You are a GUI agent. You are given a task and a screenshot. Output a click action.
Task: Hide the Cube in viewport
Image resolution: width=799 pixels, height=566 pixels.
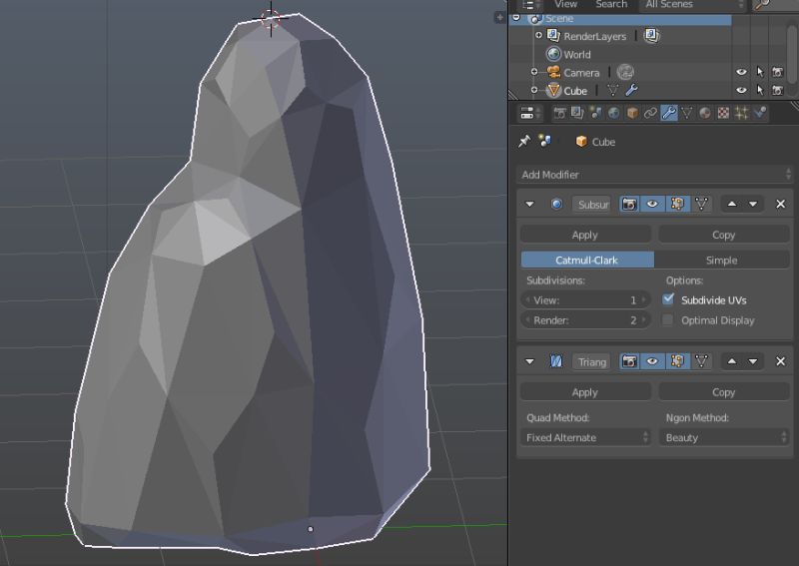click(741, 90)
